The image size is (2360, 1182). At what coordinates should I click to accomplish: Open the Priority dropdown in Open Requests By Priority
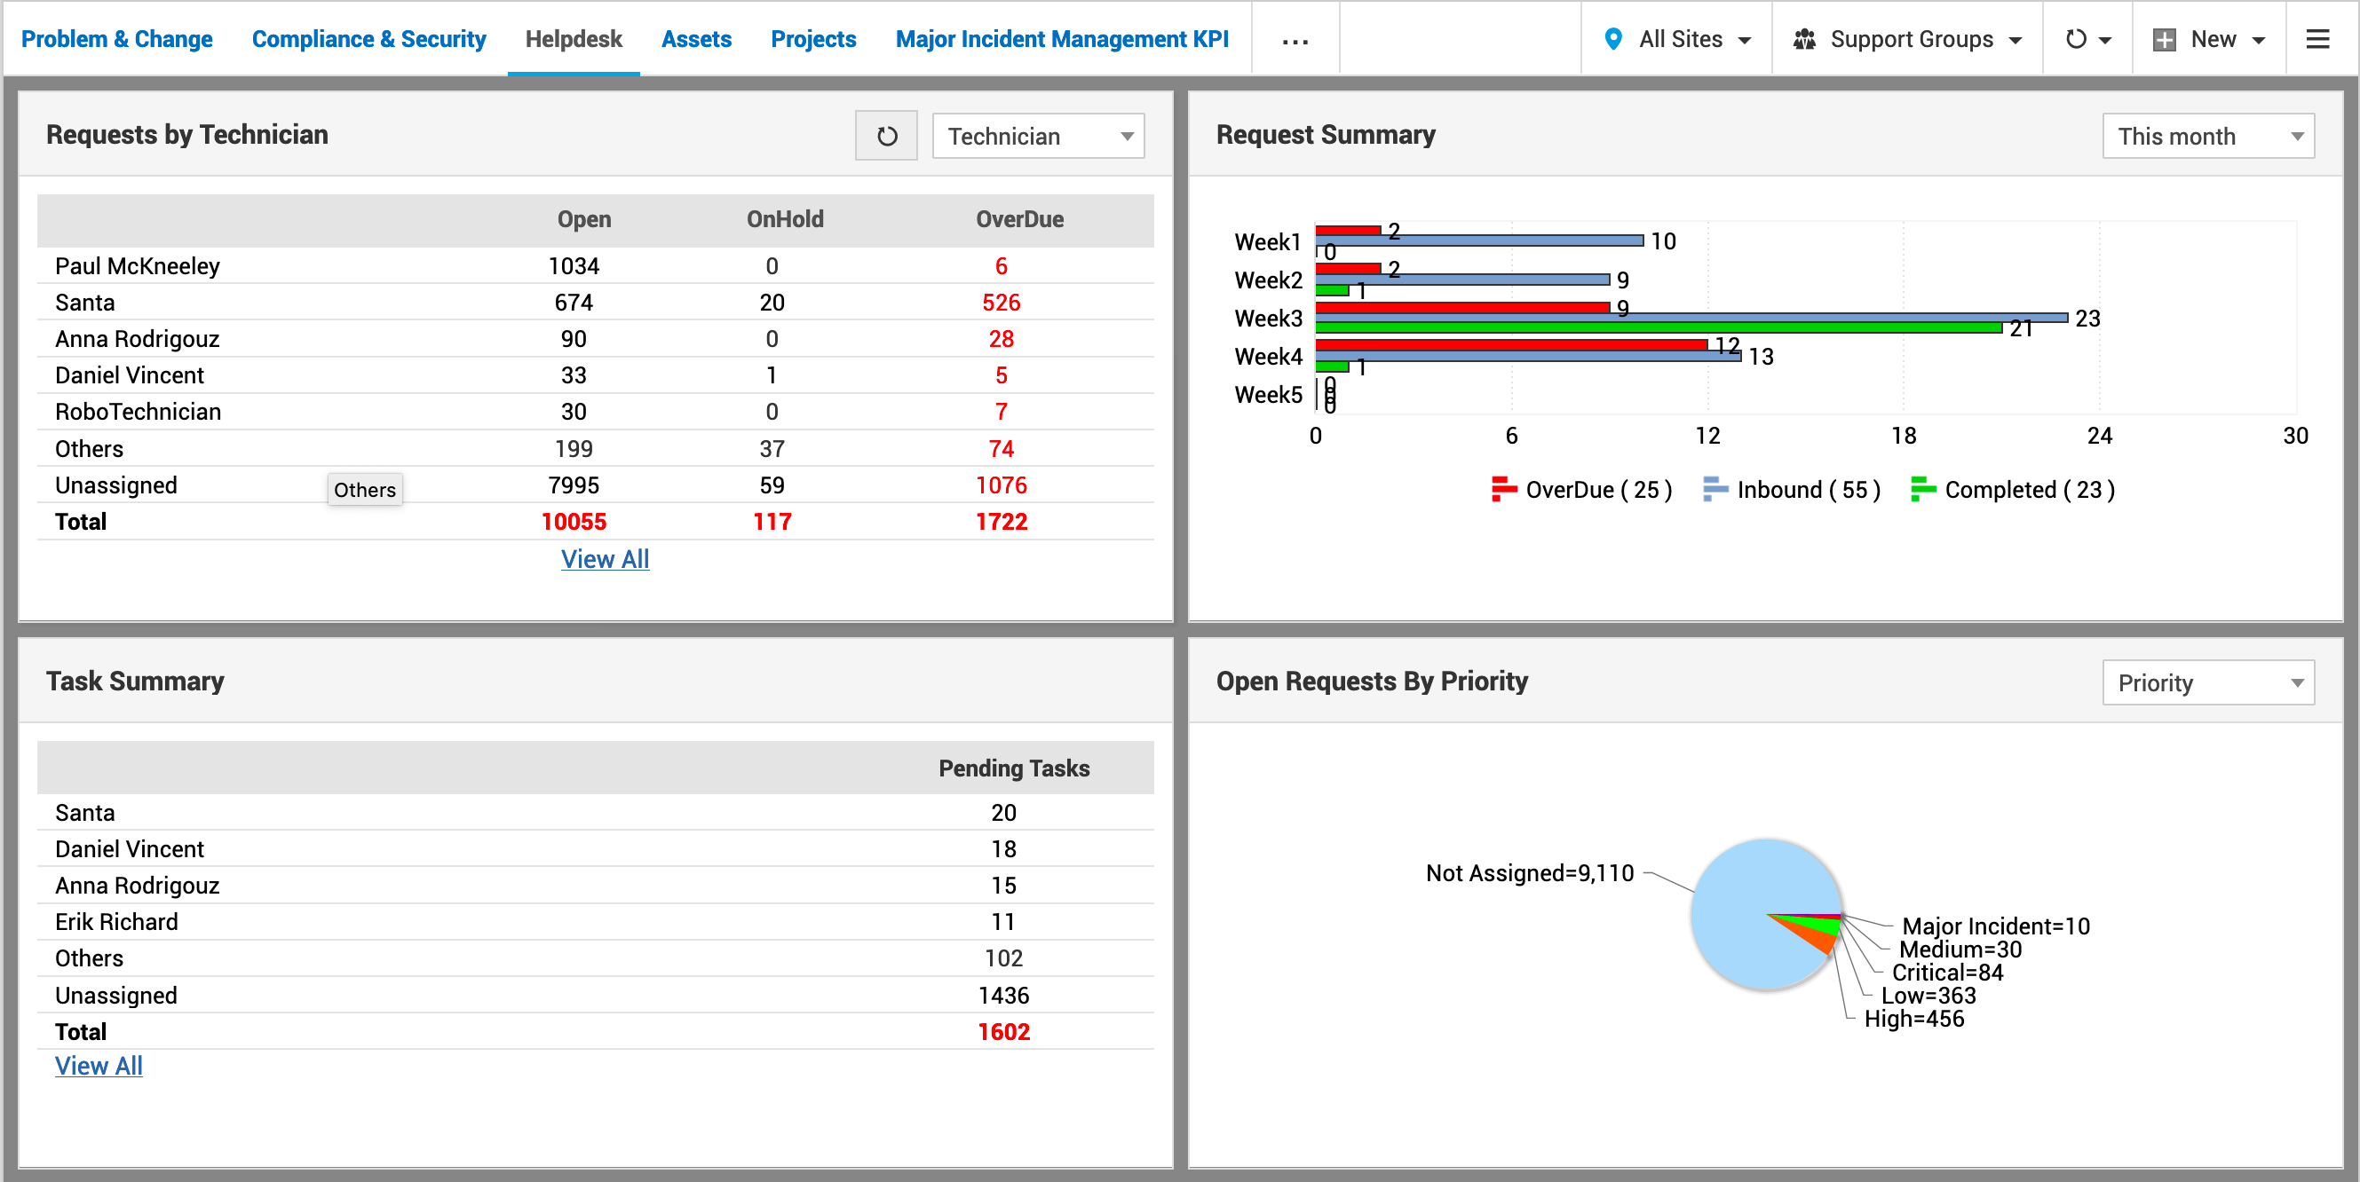tap(2208, 682)
